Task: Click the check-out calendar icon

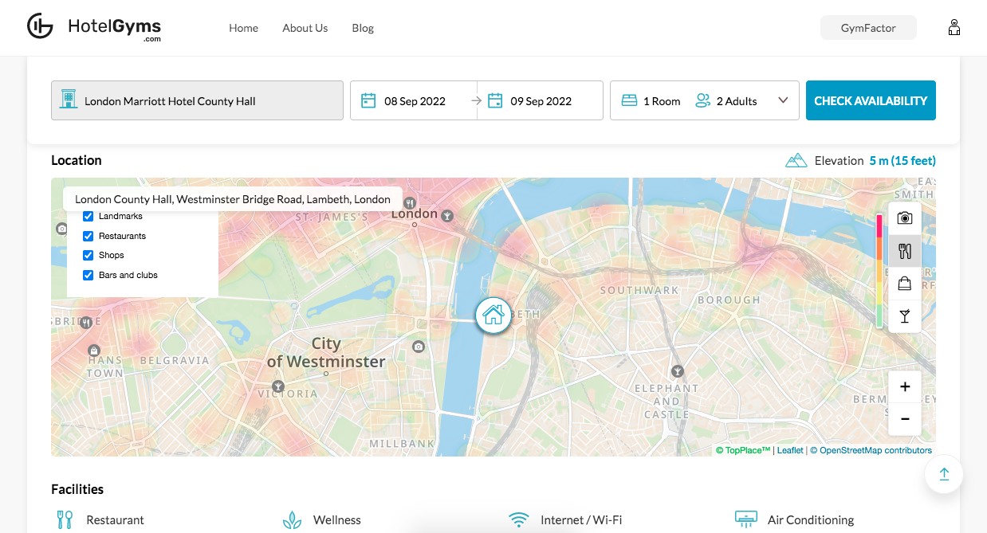Action: [x=495, y=100]
